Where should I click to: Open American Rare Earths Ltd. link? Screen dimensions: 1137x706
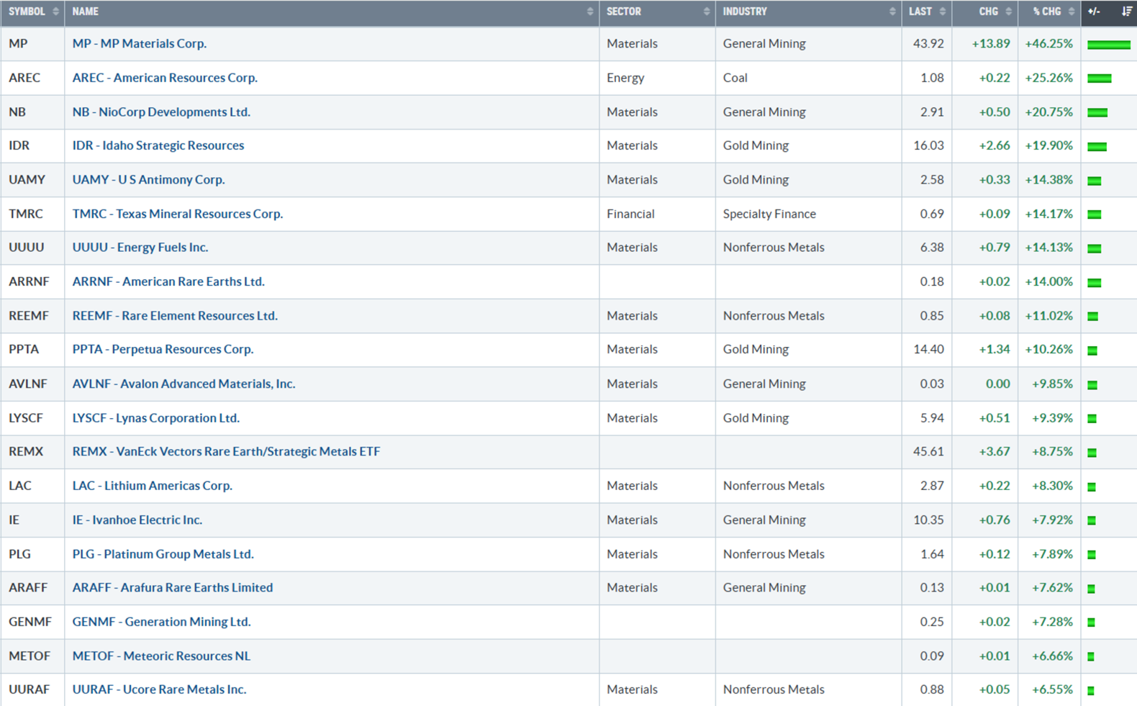pyautogui.click(x=168, y=281)
